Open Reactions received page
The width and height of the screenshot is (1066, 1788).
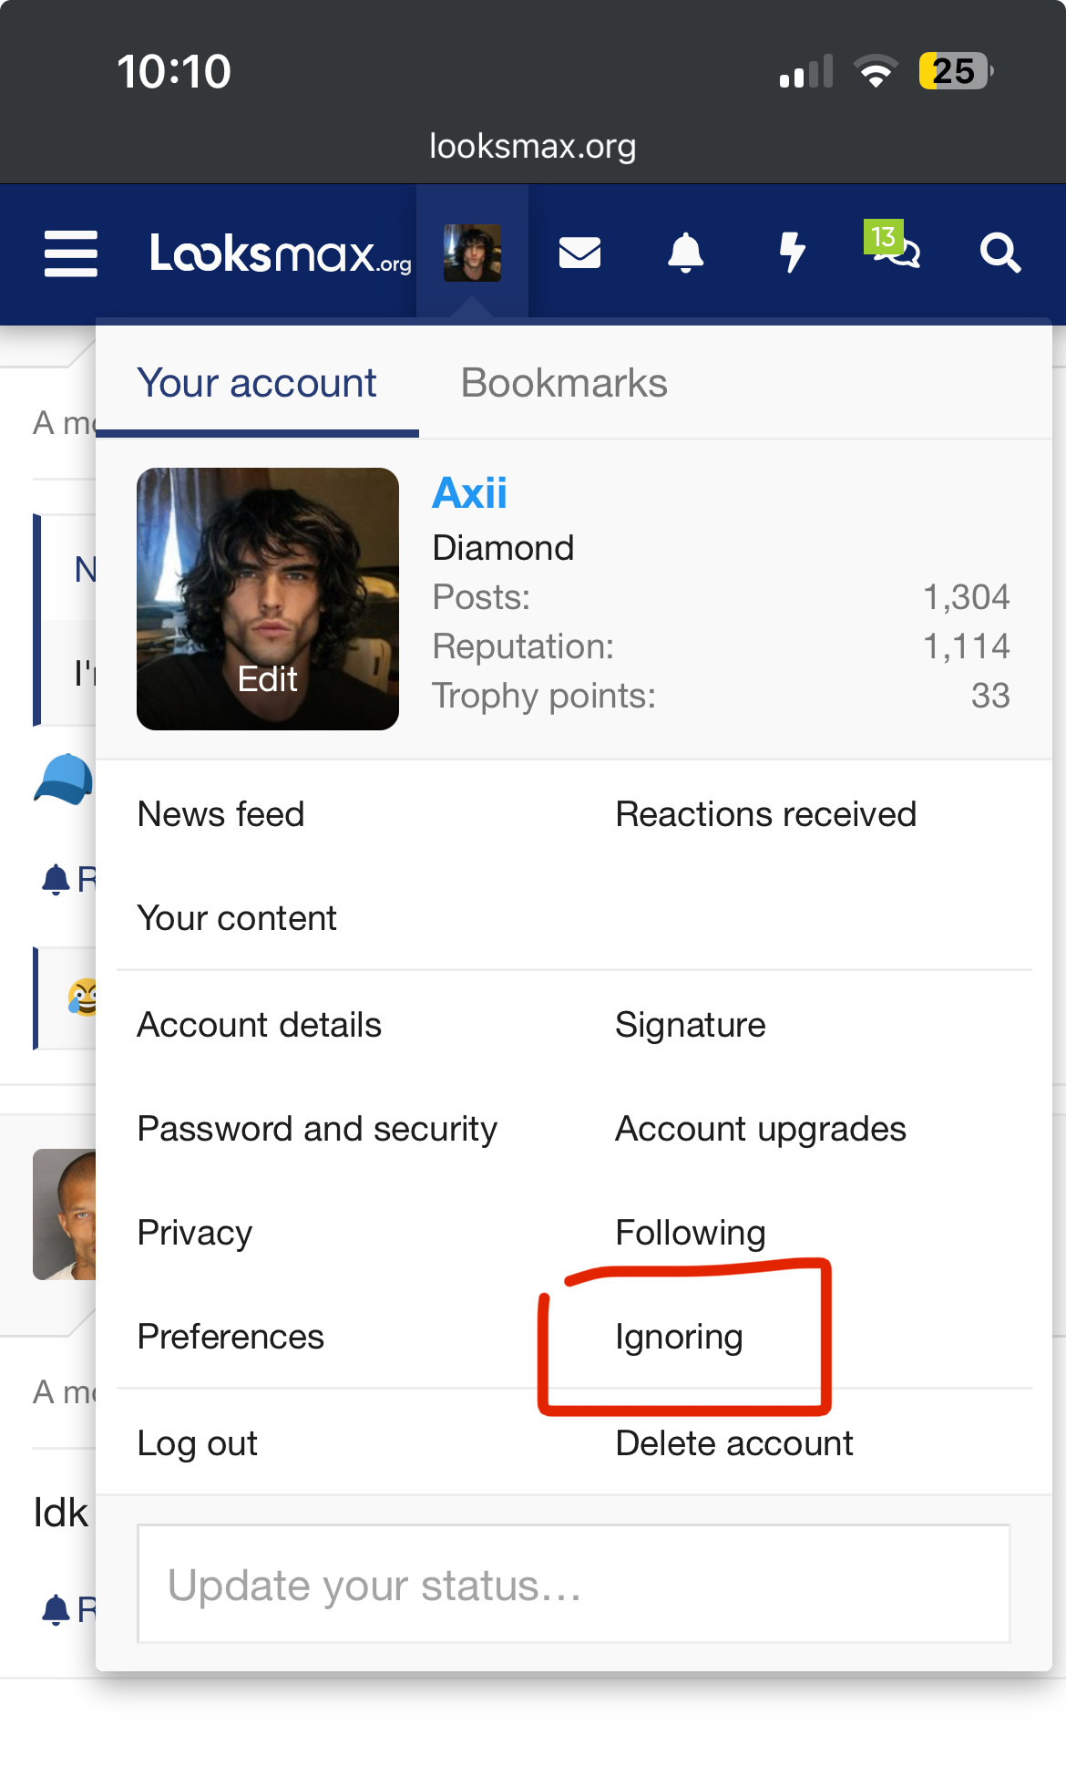[766, 814]
